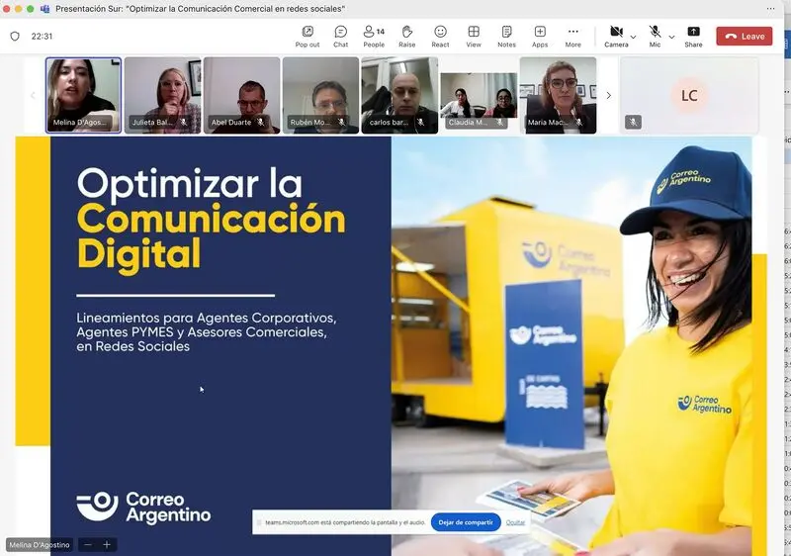Click the muted mic icon on Abel Duarte tile
The width and height of the screenshot is (791, 556).
[260, 122]
